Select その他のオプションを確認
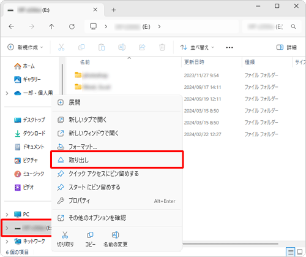306x257 pixels. tap(116, 218)
